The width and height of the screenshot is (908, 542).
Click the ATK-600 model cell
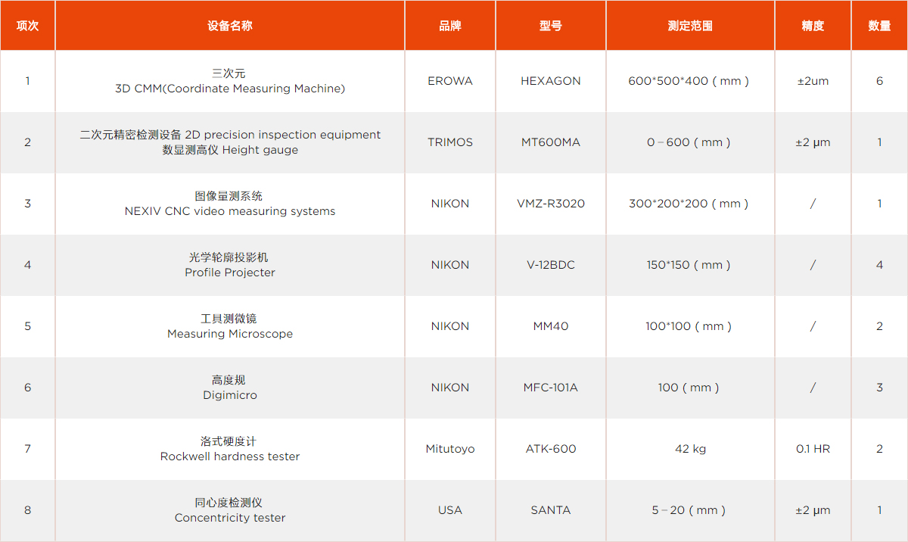tap(551, 449)
